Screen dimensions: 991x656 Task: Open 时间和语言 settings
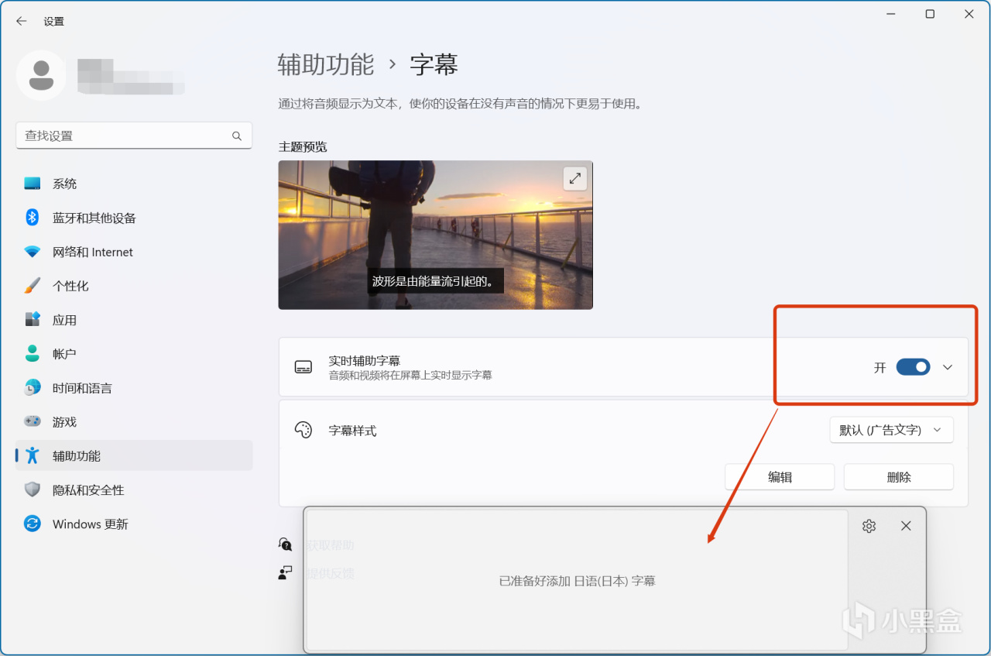click(x=134, y=388)
